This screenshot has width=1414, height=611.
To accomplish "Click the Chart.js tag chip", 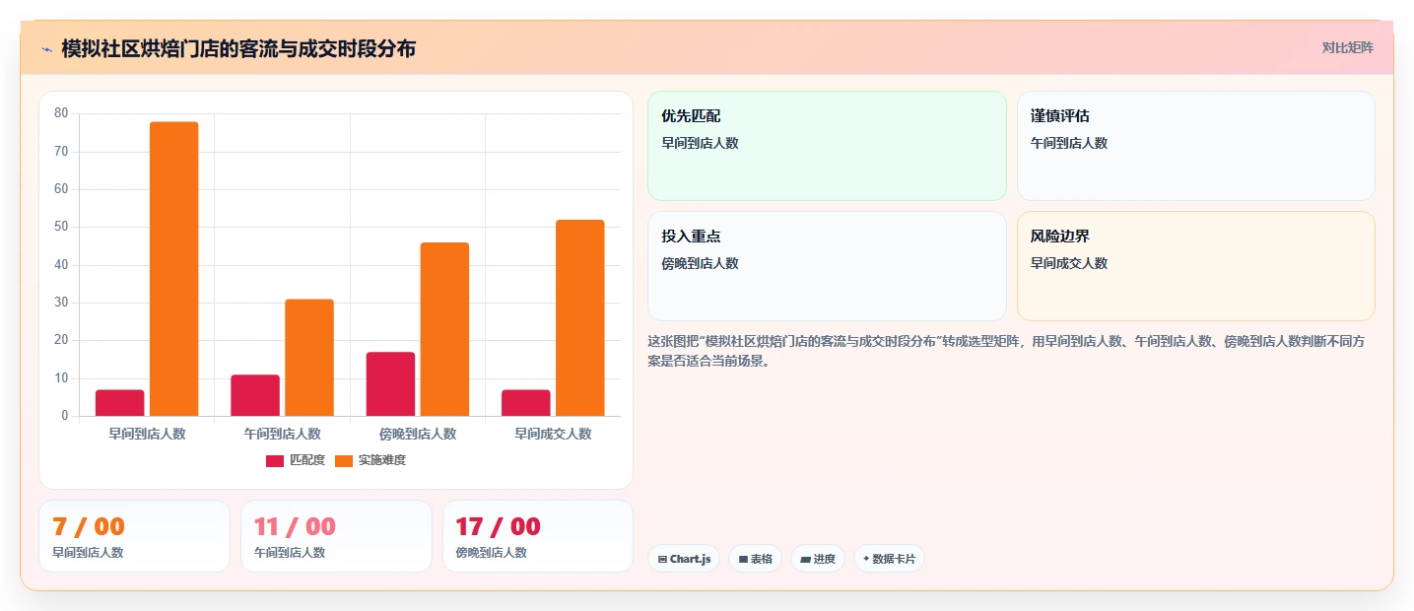I will point(684,559).
